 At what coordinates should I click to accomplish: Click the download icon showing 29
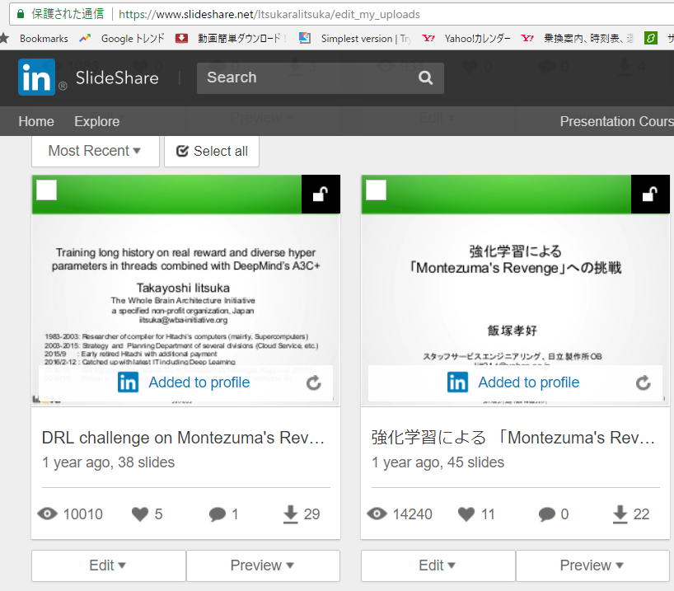[291, 514]
